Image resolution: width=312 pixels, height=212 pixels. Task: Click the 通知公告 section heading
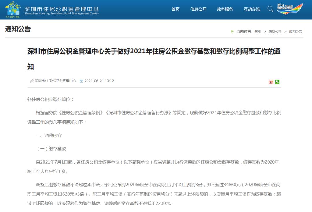coord(18,29)
